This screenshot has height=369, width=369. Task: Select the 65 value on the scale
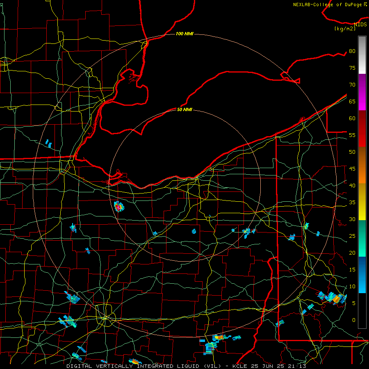[352, 102]
